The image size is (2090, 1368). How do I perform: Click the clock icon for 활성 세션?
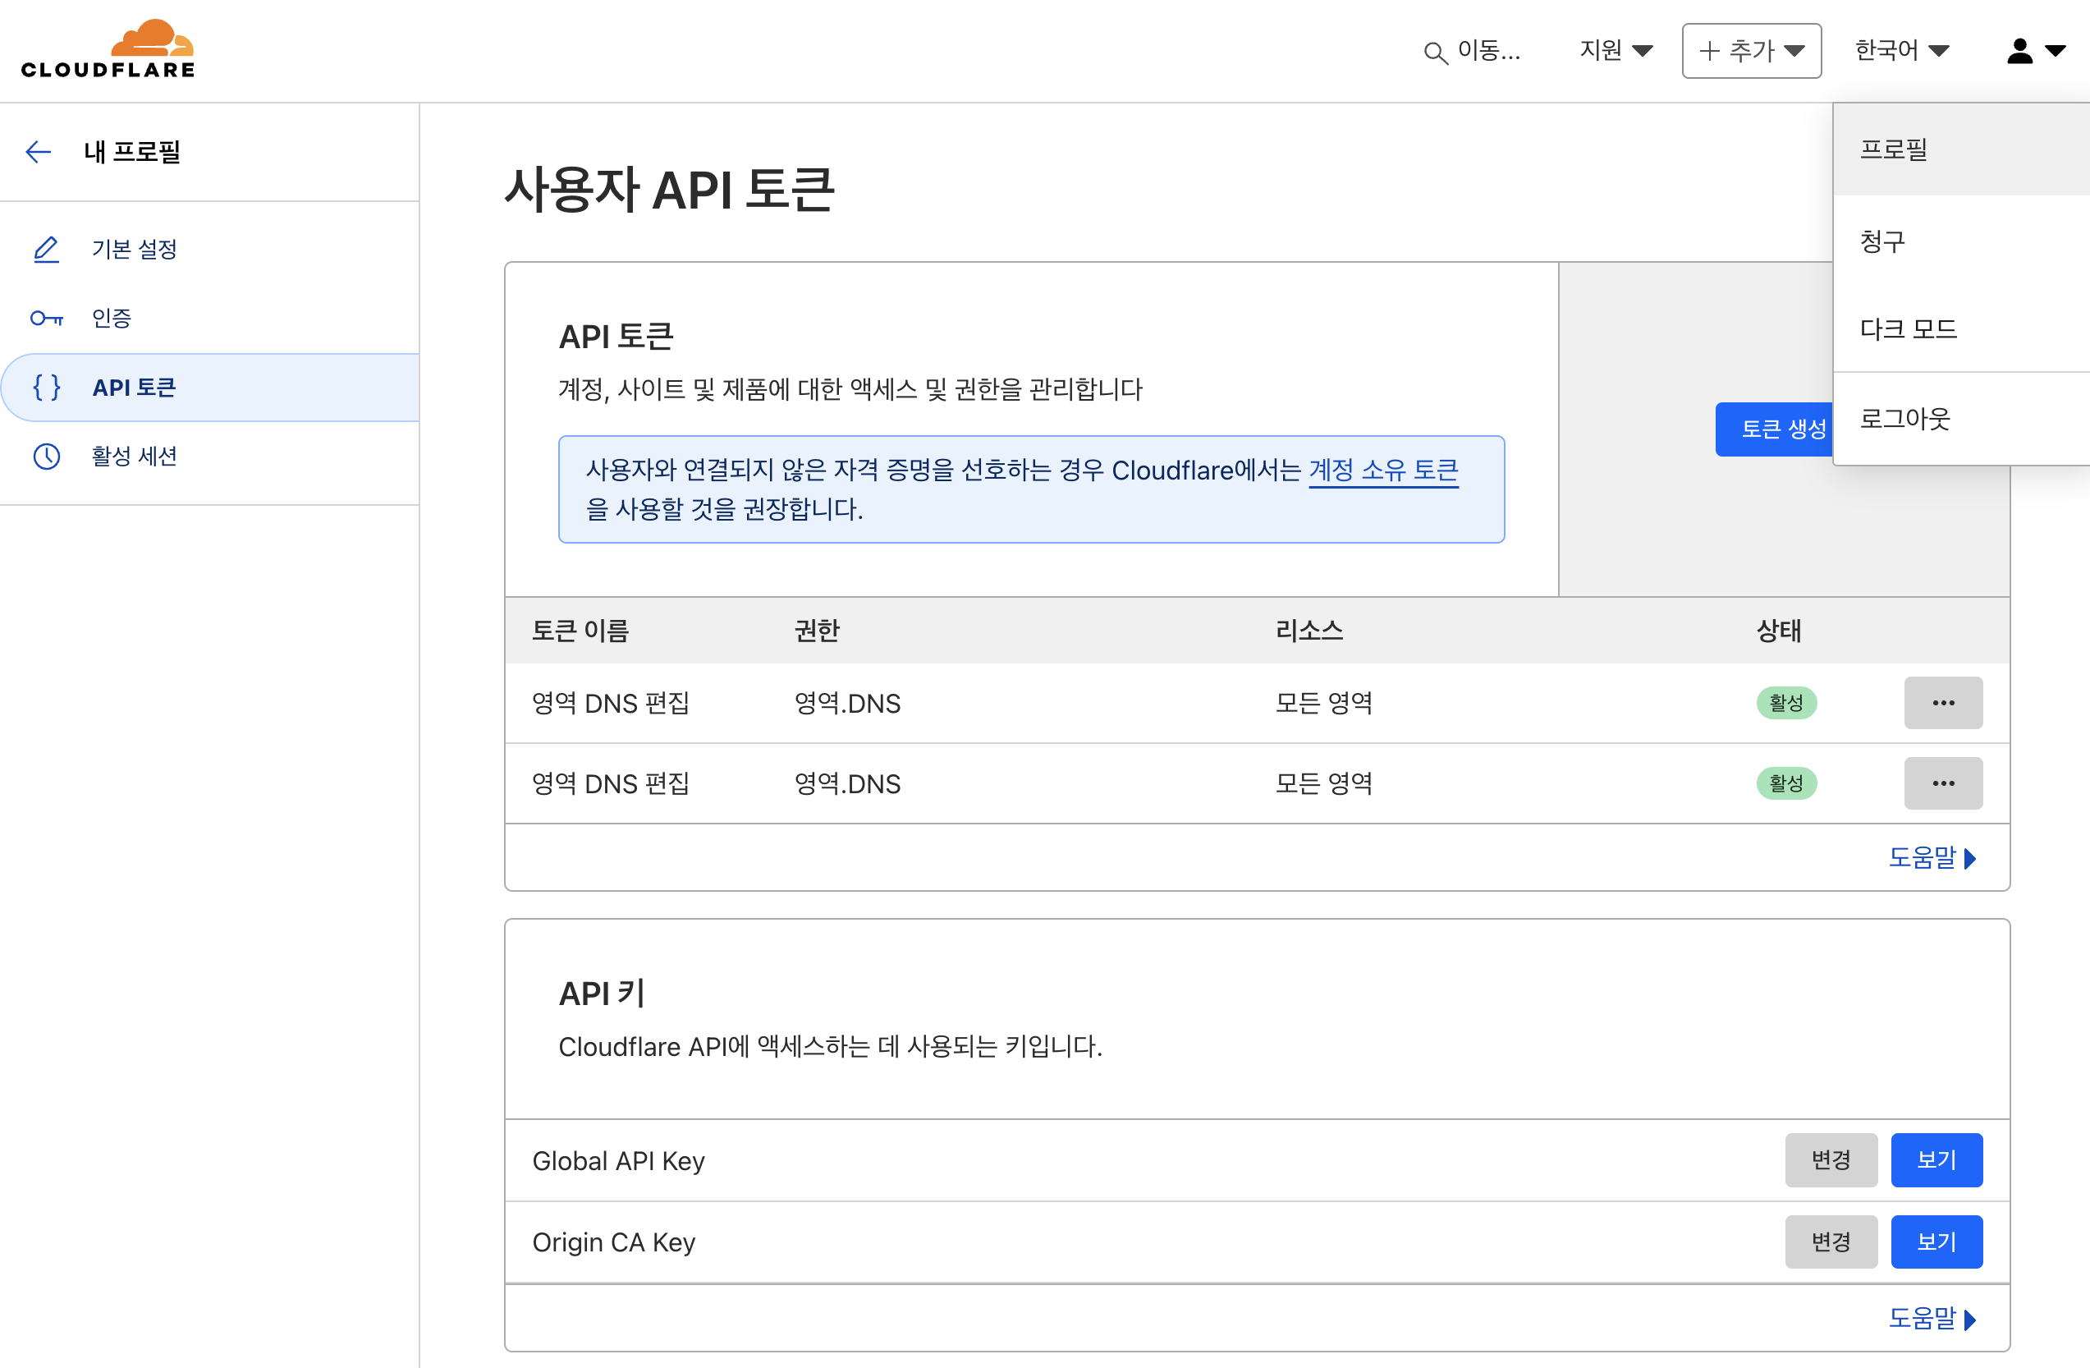click(46, 456)
